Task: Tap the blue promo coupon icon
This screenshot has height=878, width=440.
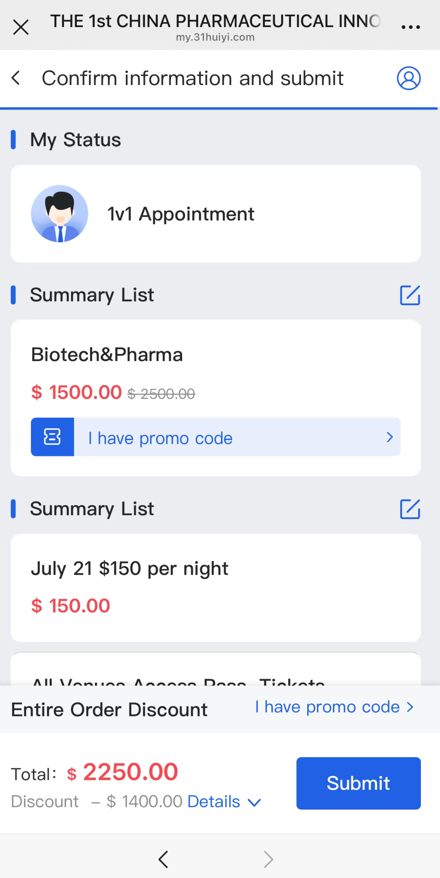Action: point(53,437)
